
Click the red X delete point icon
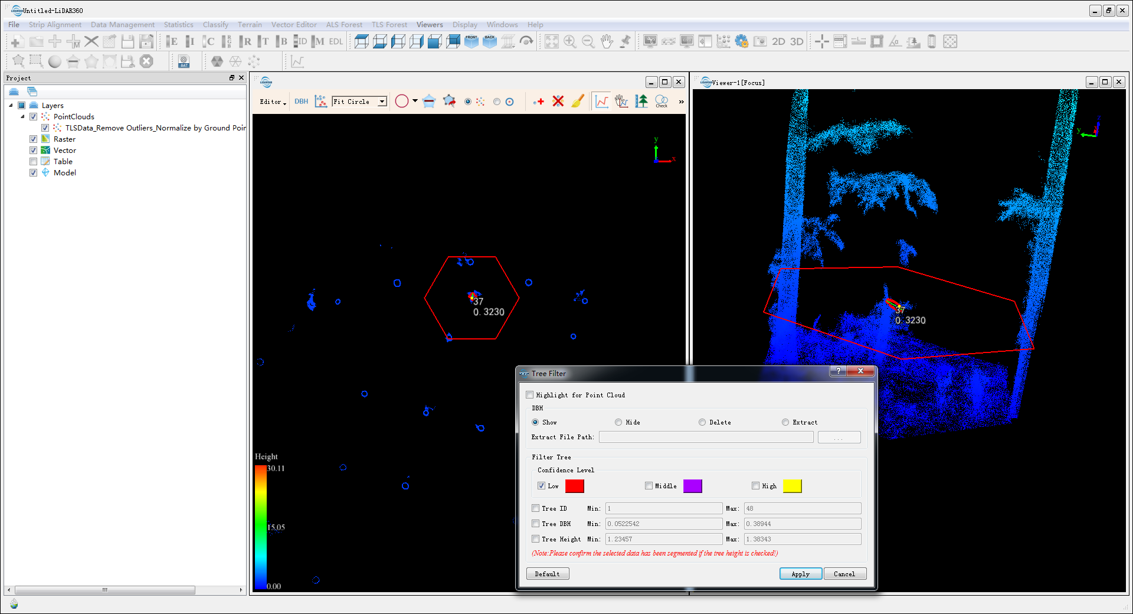tap(558, 102)
